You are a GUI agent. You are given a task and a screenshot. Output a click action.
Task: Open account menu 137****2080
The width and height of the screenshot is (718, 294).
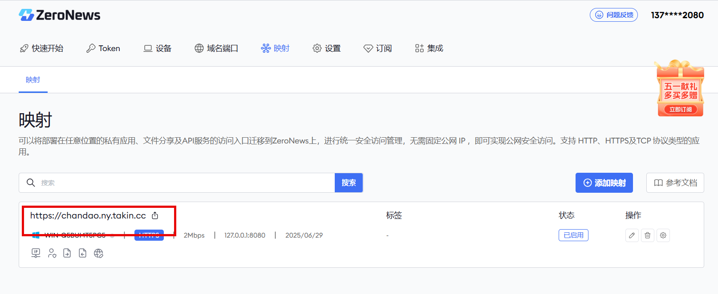click(677, 15)
